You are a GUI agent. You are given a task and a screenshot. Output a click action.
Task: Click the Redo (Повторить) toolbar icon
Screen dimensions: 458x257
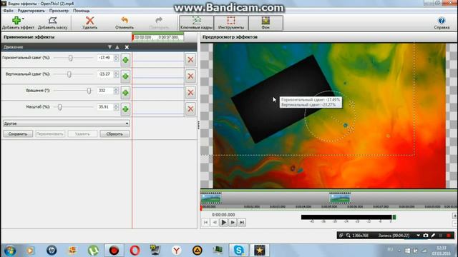tap(159, 21)
